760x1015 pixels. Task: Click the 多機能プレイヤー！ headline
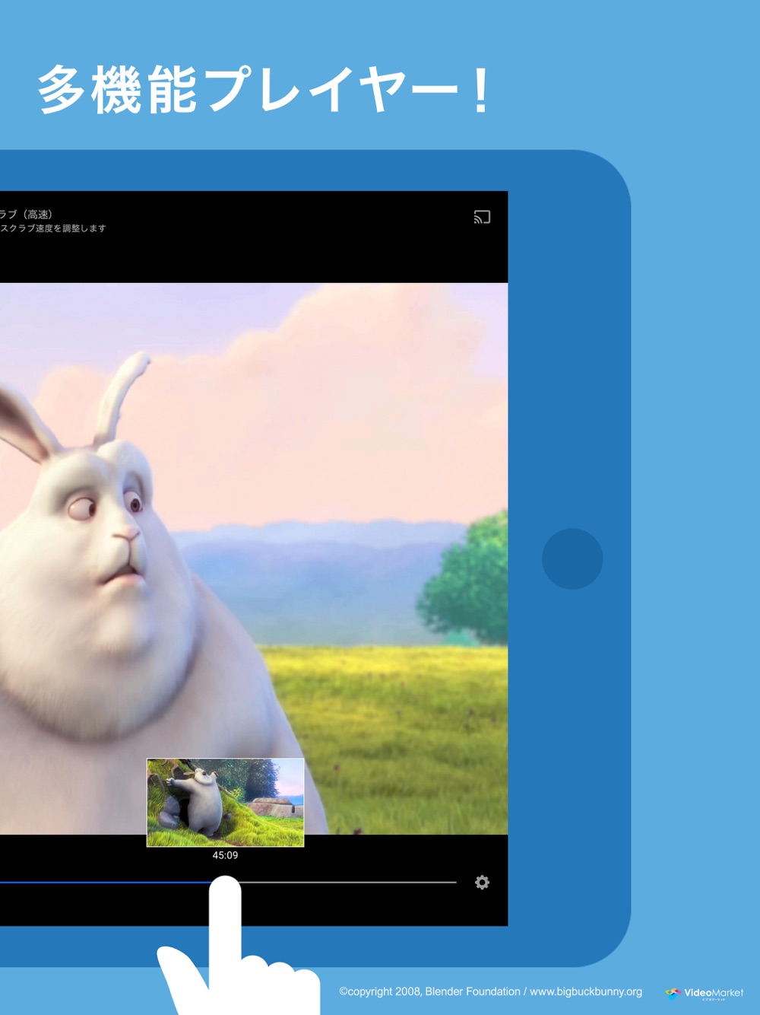264,90
